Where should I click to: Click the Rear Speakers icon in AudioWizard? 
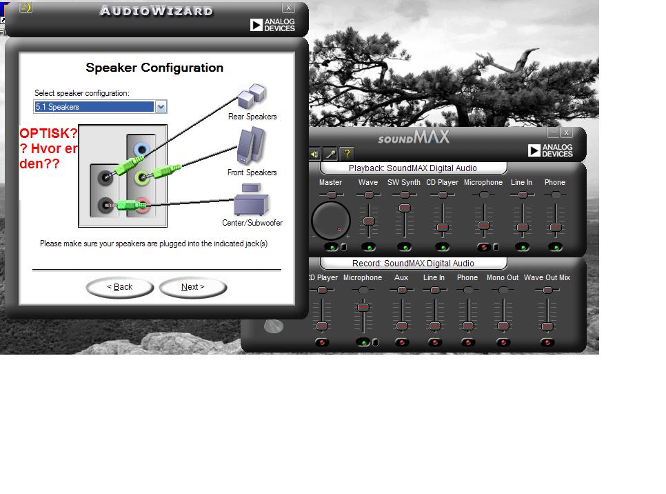click(252, 96)
